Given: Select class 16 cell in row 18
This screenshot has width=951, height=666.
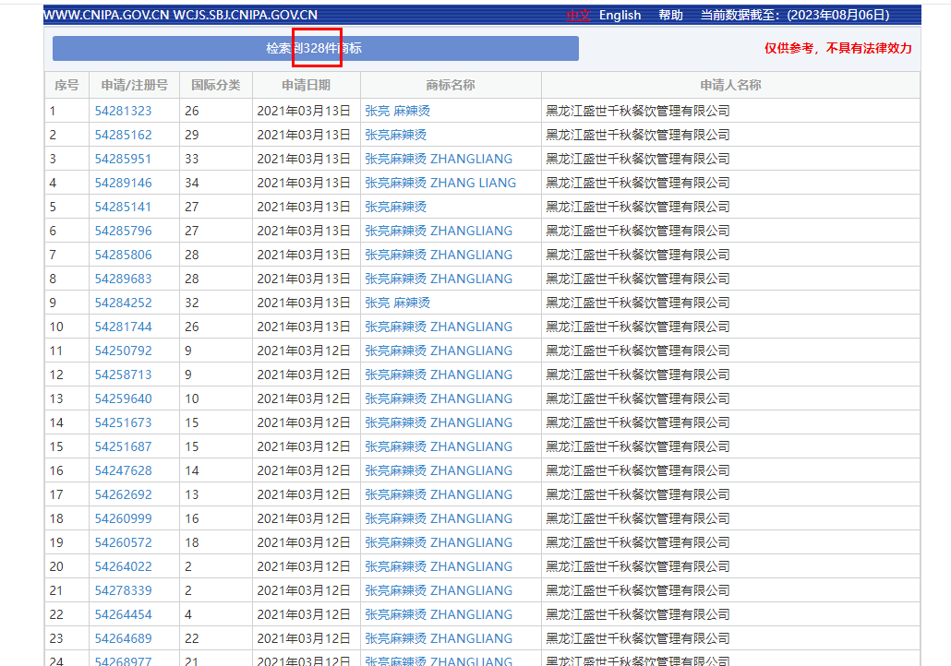Looking at the screenshot, I should 216,518.
